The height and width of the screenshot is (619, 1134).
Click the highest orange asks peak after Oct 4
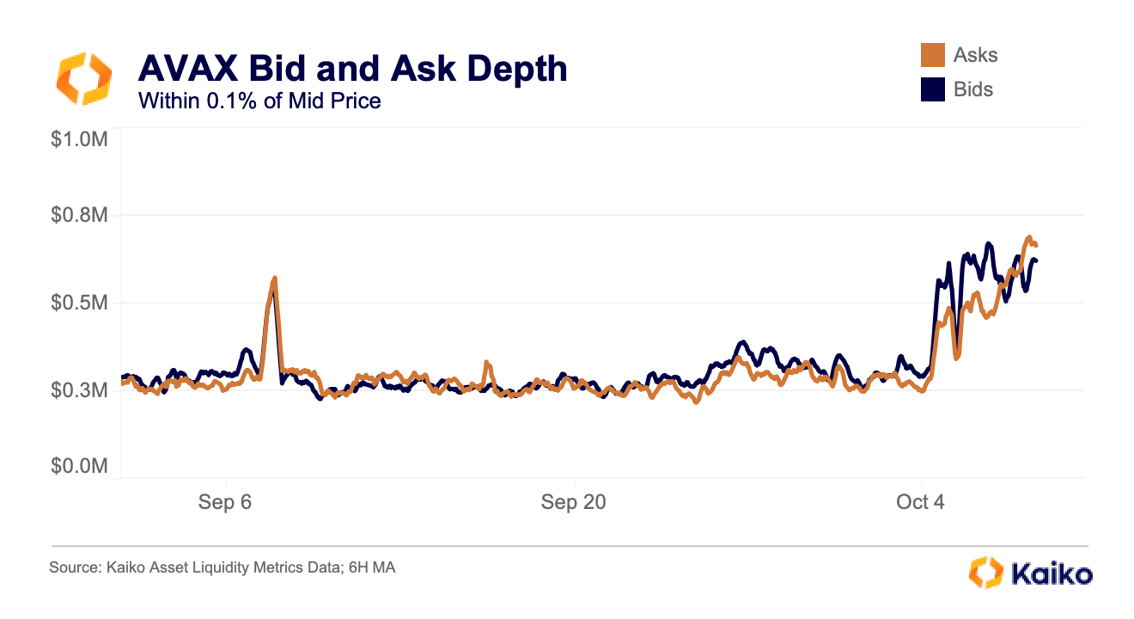point(1028,238)
